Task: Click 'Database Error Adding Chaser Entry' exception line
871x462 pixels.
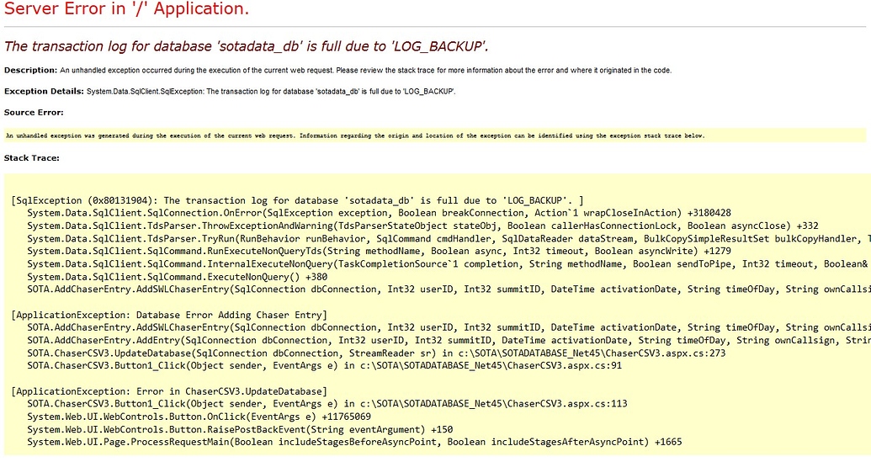Action: tap(169, 315)
